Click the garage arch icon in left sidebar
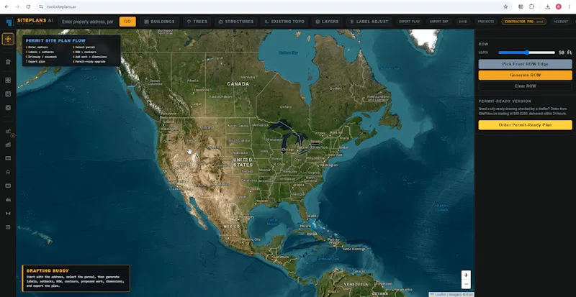 [x=8, y=172]
